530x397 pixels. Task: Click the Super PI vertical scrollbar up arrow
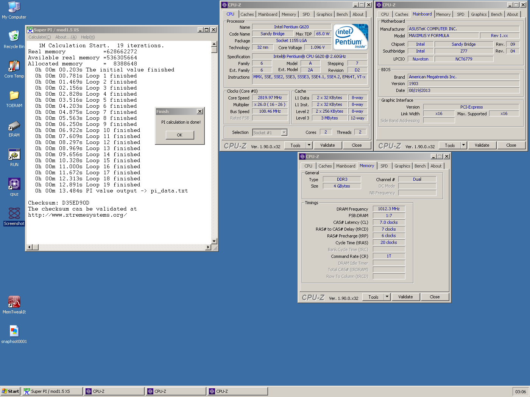214,44
